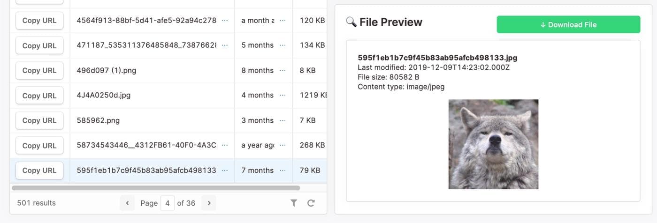This screenshot has width=657, height=223.
Task: Go to the previous page arrow
Action: [127, 203]
